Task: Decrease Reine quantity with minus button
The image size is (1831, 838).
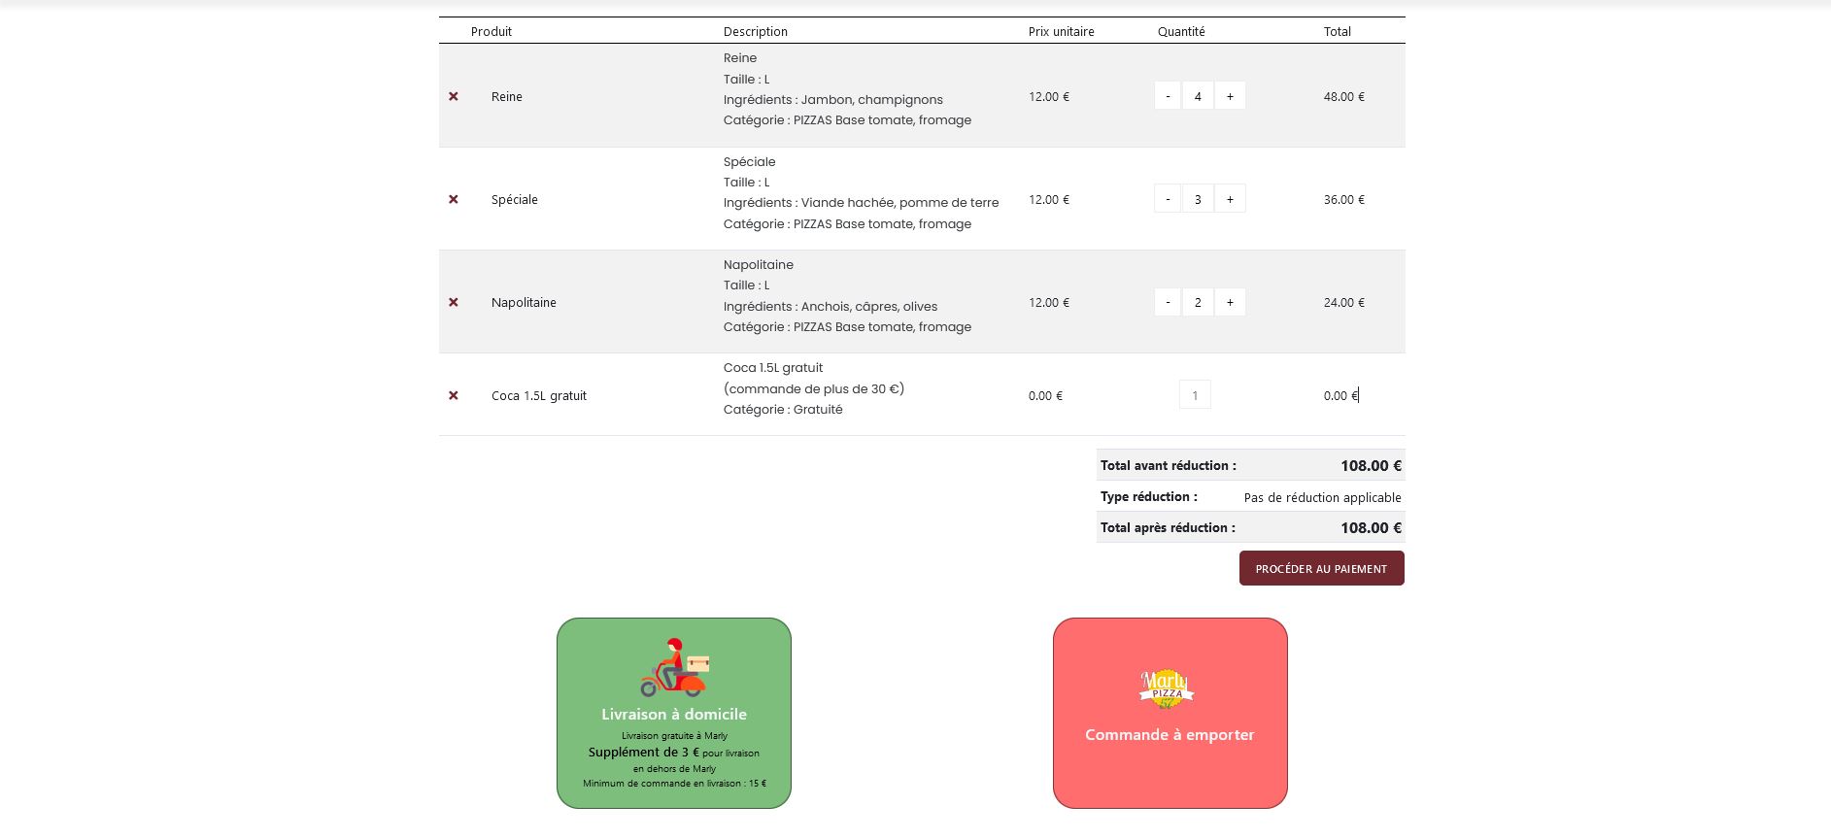Action: coord(1168,96)
